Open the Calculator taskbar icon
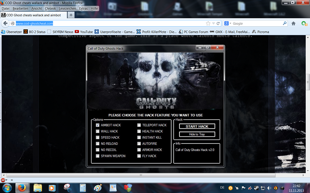The height and width of the screenshot is (193, 310). [83, 188]
